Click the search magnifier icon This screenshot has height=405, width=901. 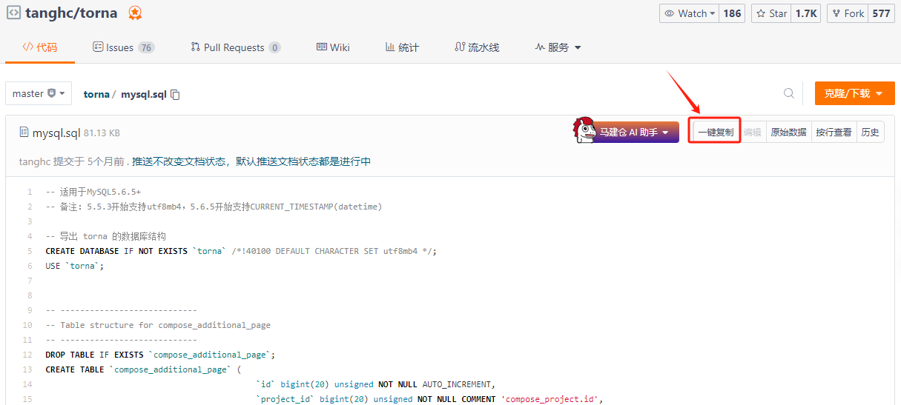tap(789, 93)
